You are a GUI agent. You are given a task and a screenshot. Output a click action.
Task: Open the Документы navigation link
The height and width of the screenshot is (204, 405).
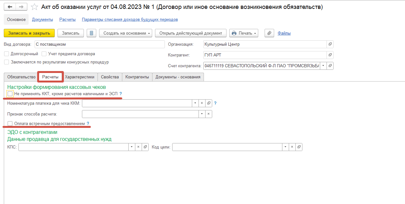coord(43,19)
